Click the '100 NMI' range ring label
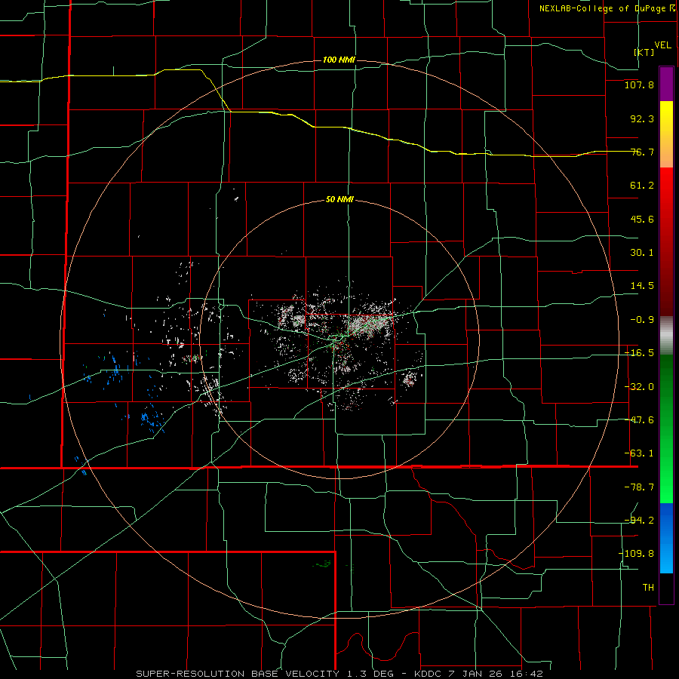 339,60
